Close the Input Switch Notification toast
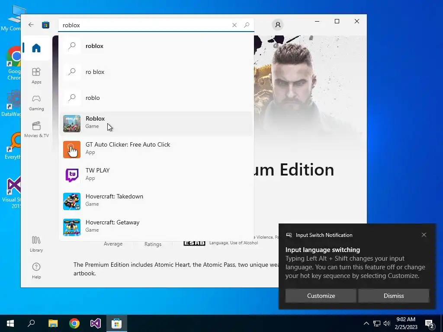This screenshot has height=332, width=443. pos(424,235)
